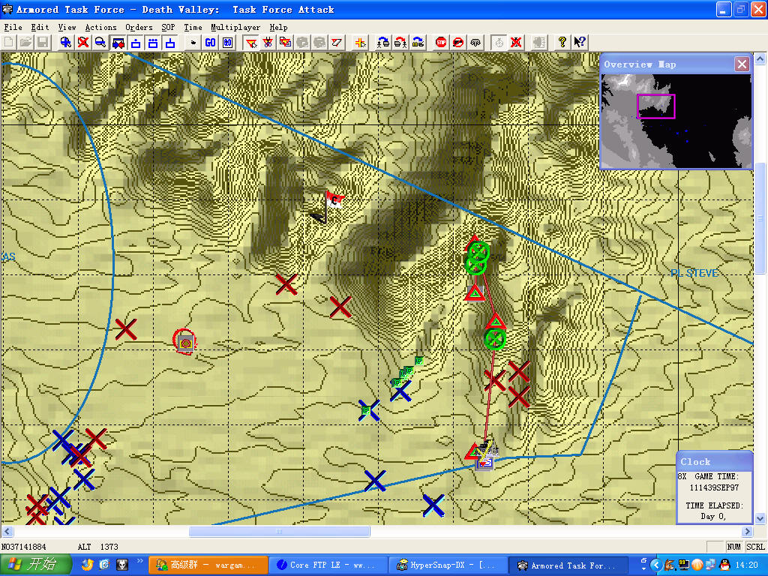Screen dimensions: 768x576
Task: Click the red STOP sign icon
Action: (441, 43)
